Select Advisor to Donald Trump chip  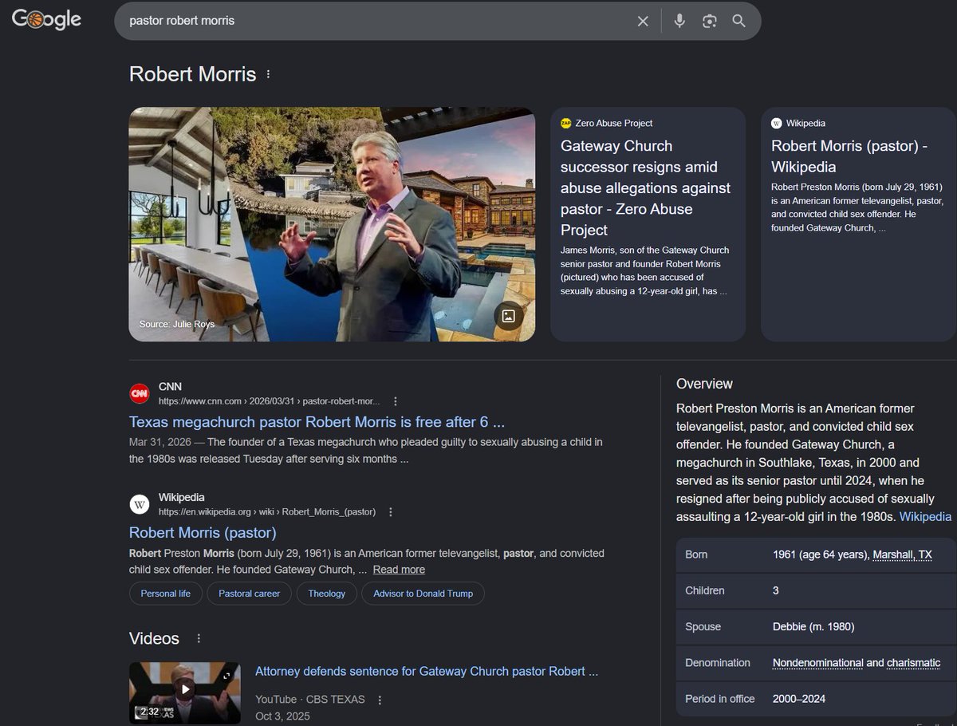click(x=423, y=594)
